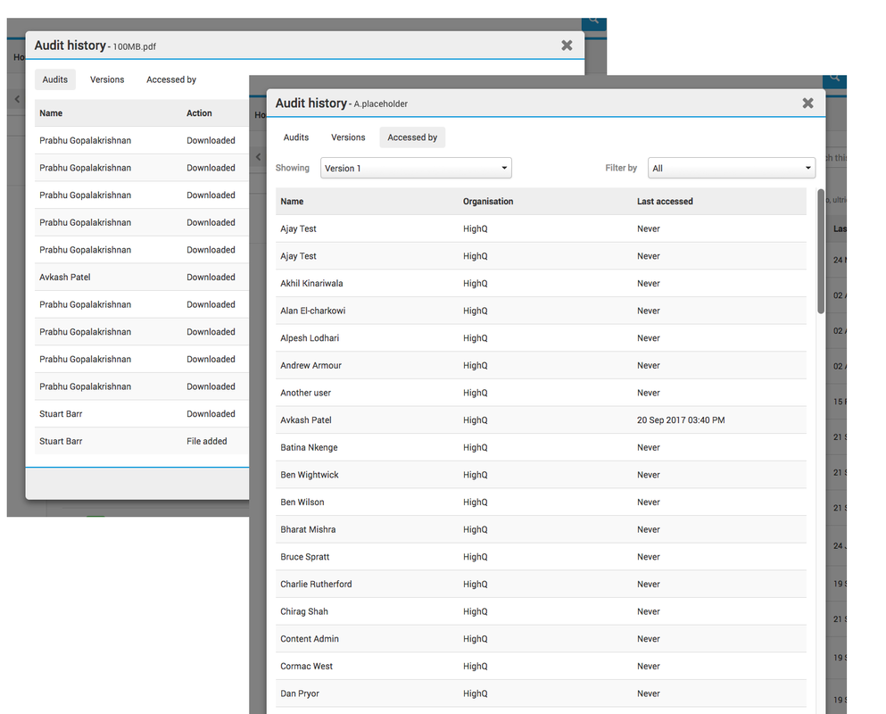Image resolution: width=886 pixels, height=714 pixels.
Task: Sort by the Organisation column header
Action: coord(488,202)
